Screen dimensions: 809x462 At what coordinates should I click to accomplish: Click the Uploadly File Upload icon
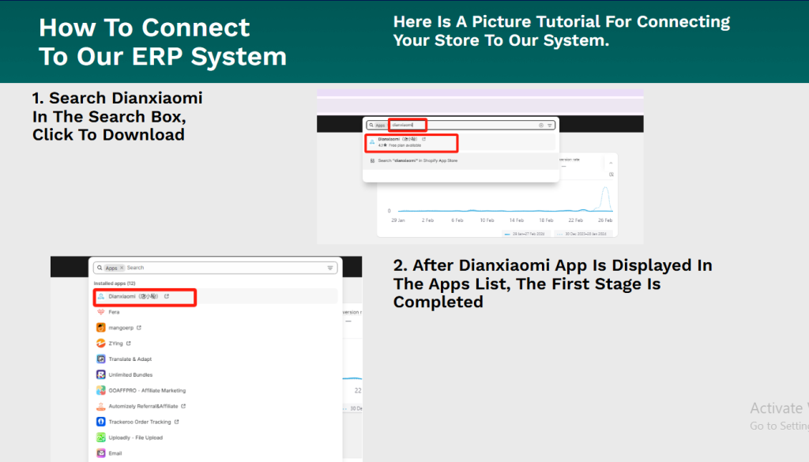pyautogui.click(x=100, y=438)
